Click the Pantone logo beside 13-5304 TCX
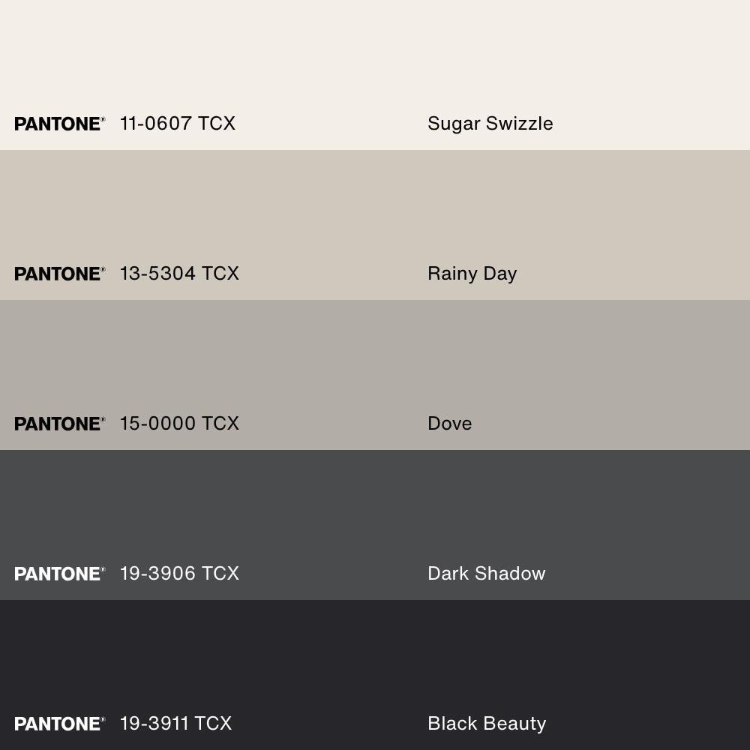Image resolution: width=750 pixels, height=750 pixels. (x=59, y=274)
